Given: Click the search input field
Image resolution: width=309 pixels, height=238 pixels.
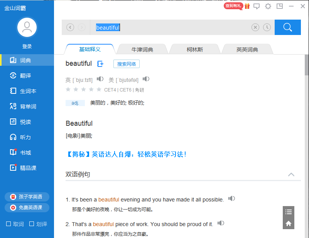Looking at the screenshot, I should [x=170, y=27].
